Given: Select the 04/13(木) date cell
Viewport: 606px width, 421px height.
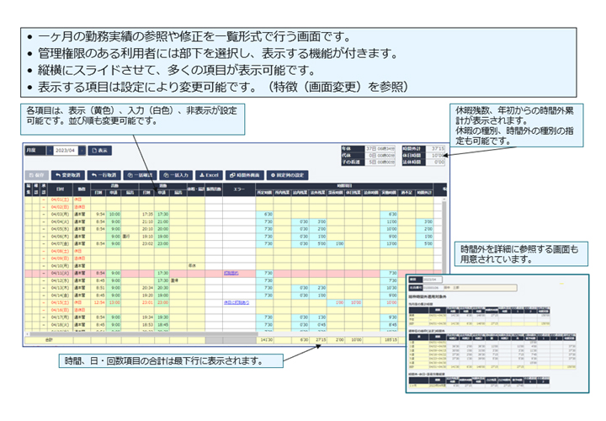Looking at the screenshot, I should coord(60,288).
